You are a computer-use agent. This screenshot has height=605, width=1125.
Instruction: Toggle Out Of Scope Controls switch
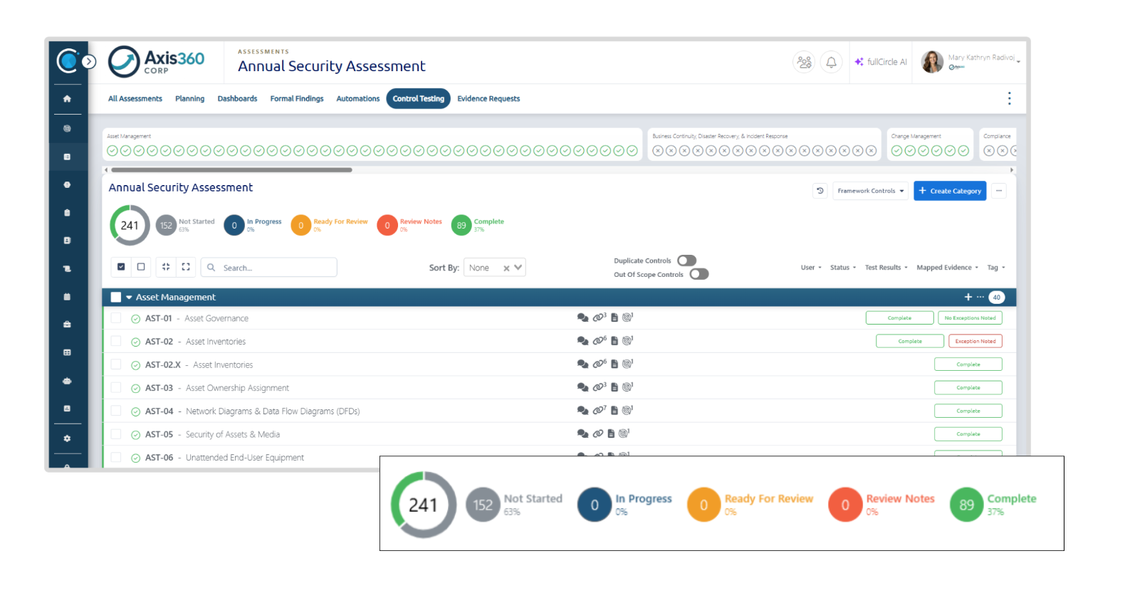click(699, 274)
